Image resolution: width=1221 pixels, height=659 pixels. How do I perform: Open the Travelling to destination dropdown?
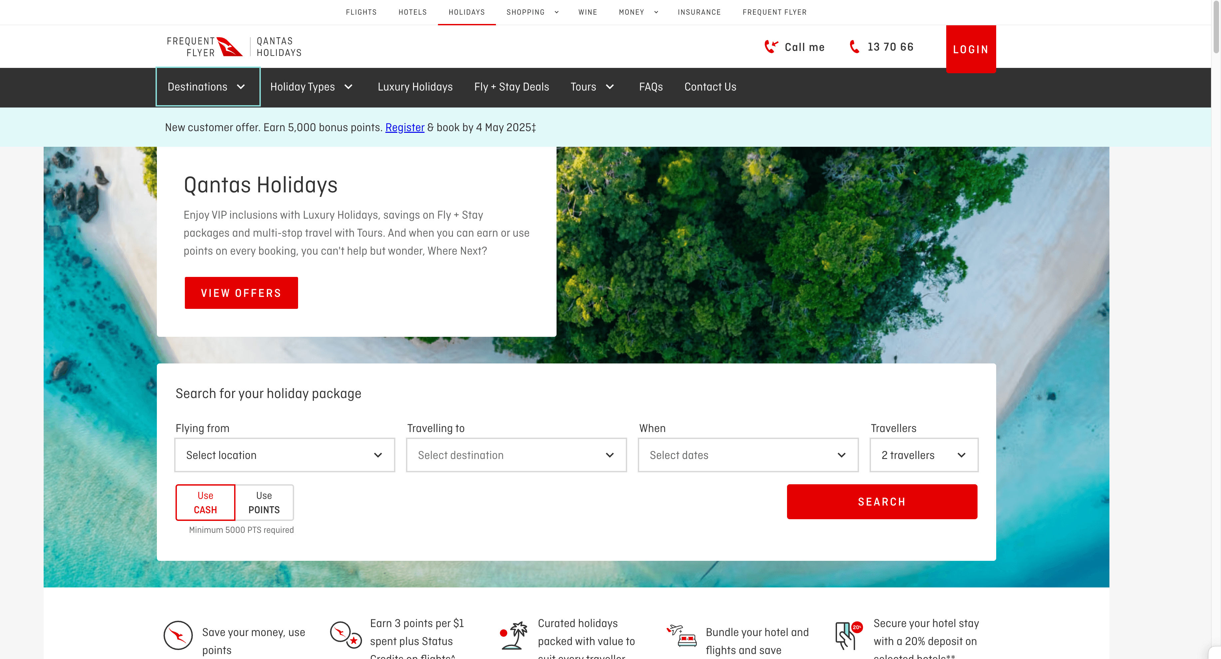click(516, 455)
